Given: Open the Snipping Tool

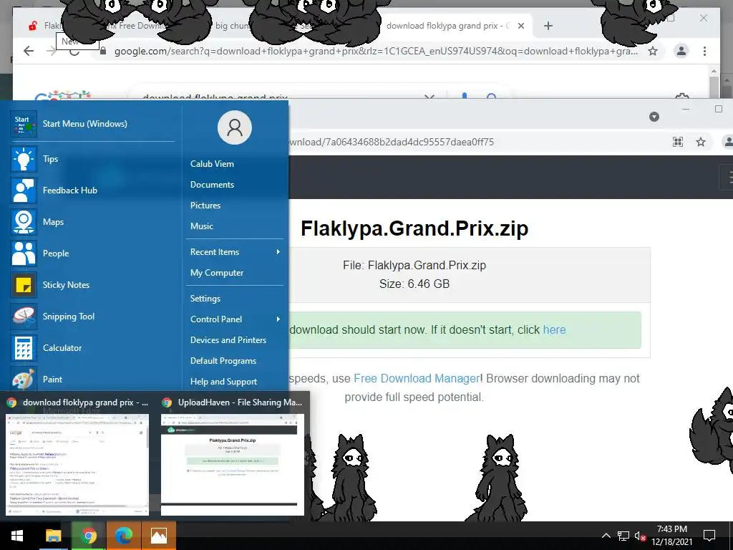Looking at the screenshot, I should pyautogui.click(x=92, y=316).
